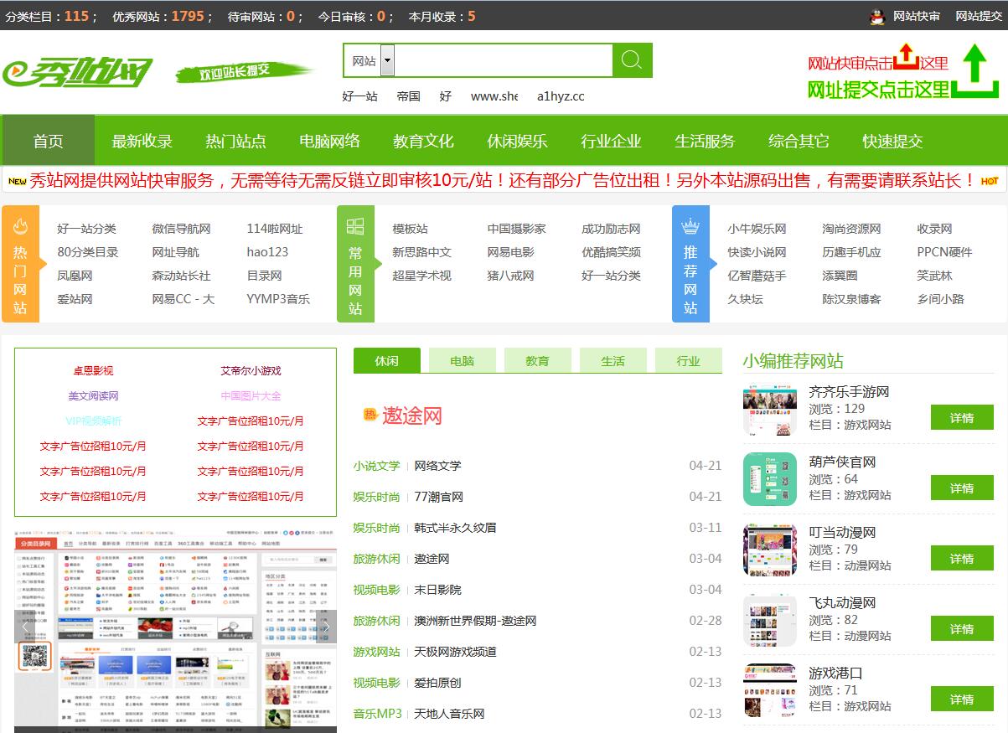Click 详情 button for 叮当动漫网
The height and width of the screenshot is (733, 1008).
tap(961, 559)
